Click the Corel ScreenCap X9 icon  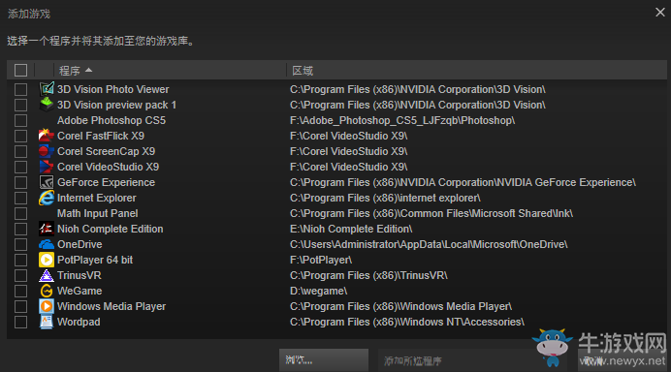point(47,151)
